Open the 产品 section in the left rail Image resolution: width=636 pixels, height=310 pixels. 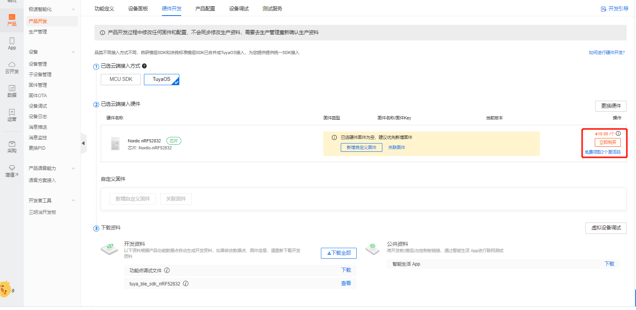pyautogui.click(x=12, y=20)
